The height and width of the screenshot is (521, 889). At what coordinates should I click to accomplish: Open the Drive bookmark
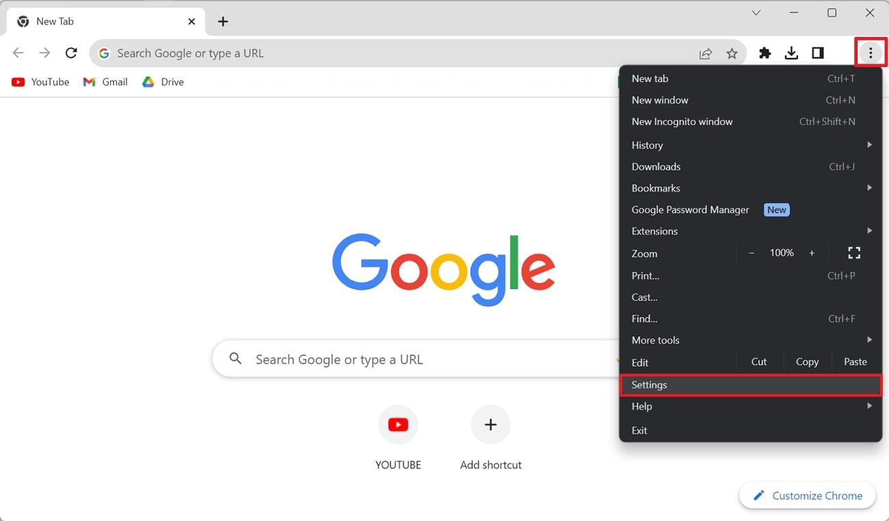[163, 82]
